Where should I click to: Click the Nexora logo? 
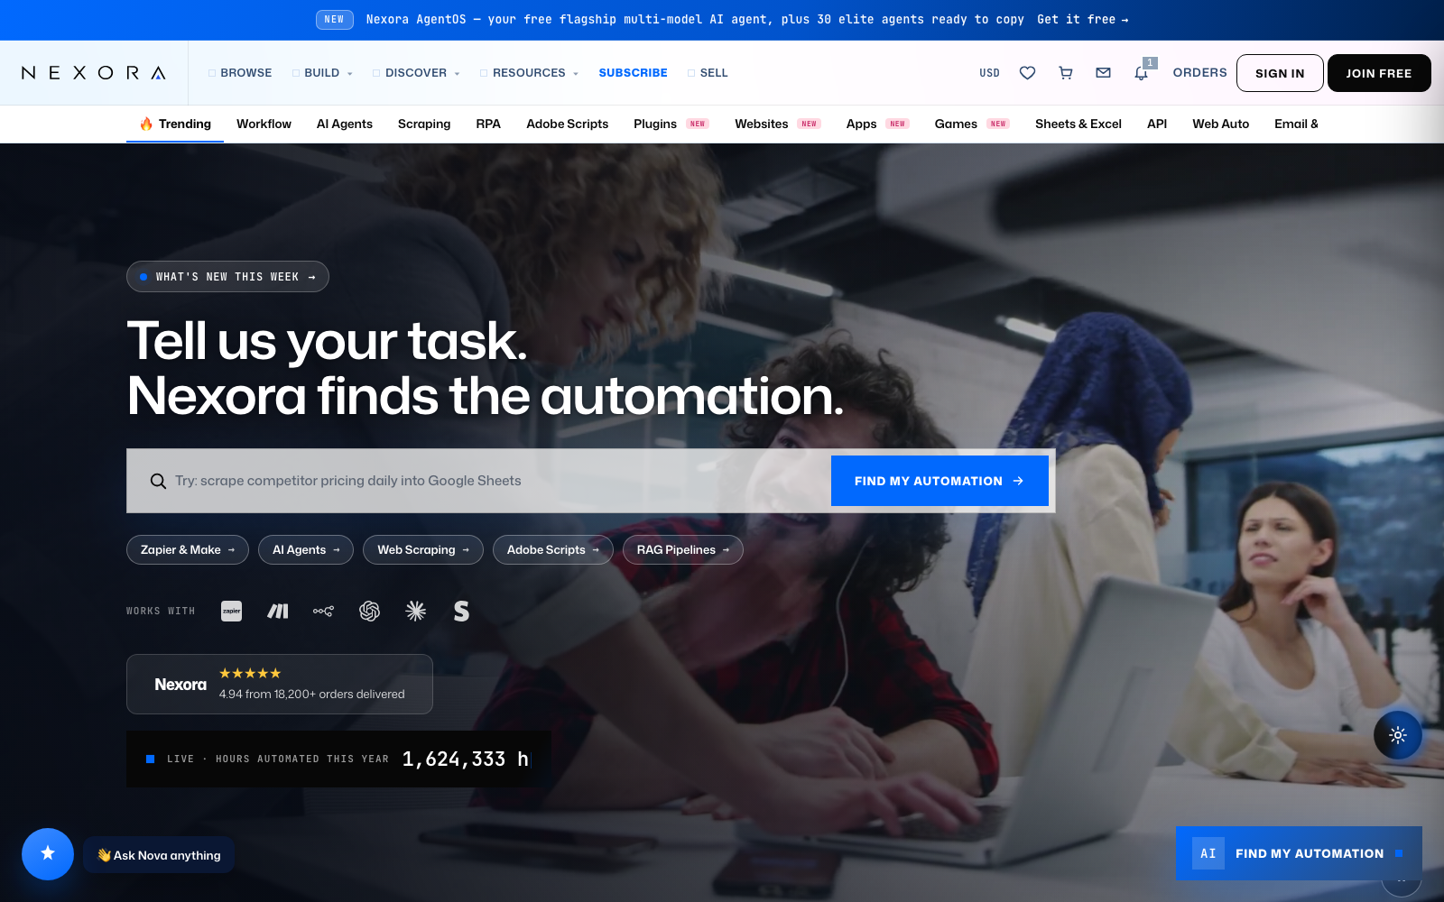click(94, 73)
